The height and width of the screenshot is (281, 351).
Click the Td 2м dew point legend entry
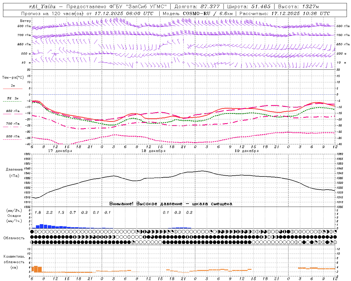tap(13, 98)
